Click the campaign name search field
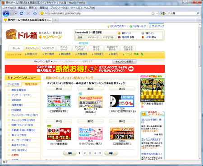 [83, 61]
